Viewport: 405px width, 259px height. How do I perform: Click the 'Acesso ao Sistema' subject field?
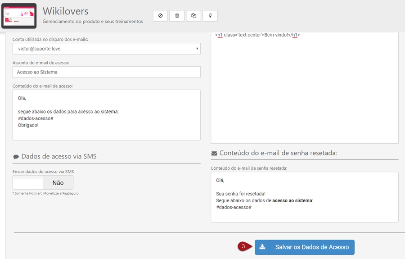tap(107, 72)
